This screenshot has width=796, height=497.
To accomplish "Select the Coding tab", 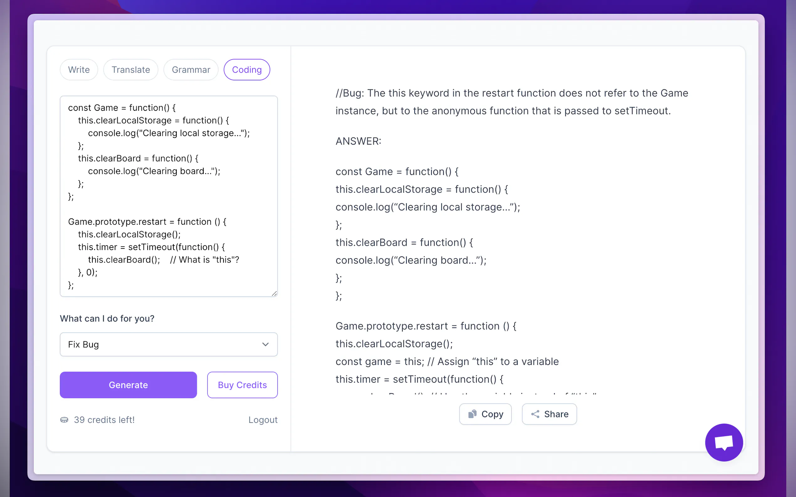I will click(x=247, y=70).
